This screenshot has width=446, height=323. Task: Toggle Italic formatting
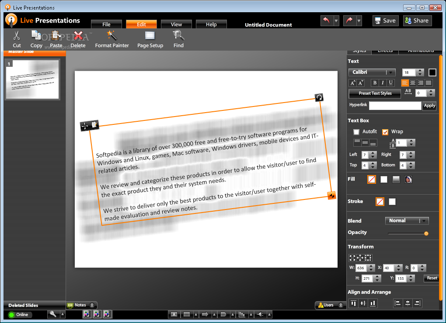coord(383,83)
